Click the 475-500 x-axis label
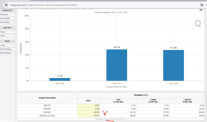 (60, 84)
